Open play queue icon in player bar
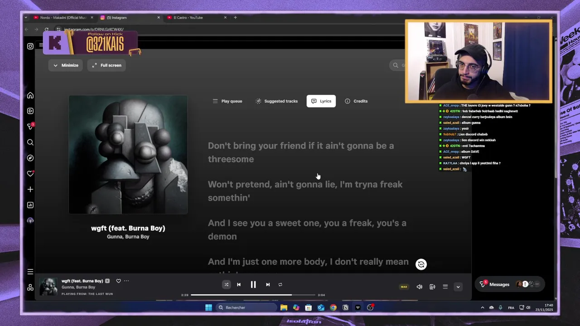 [x=445, y=287]
